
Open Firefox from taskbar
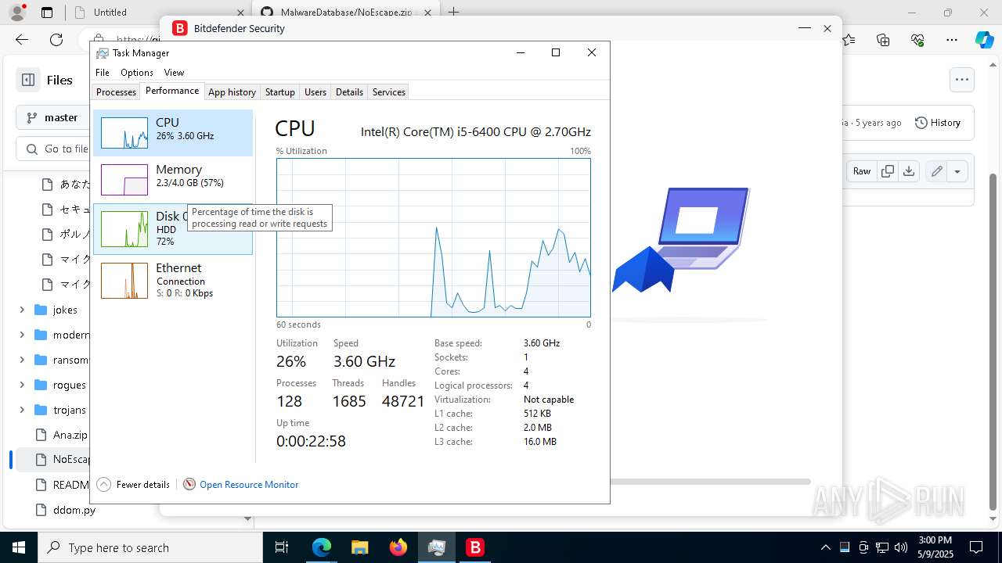[398, 547]
